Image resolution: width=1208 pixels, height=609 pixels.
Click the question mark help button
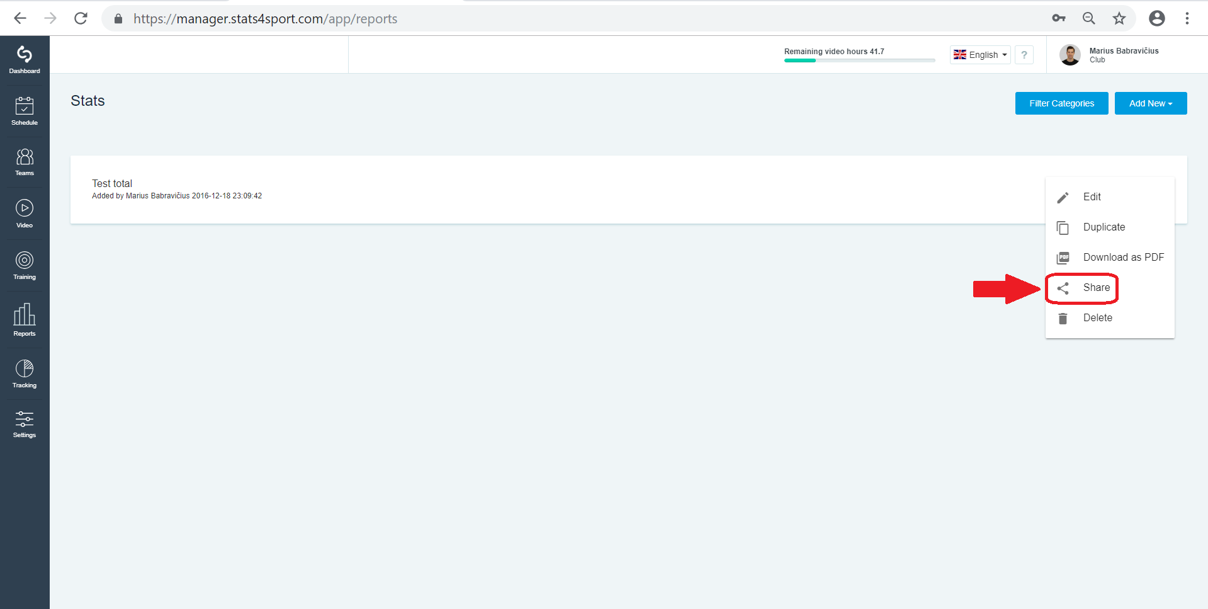[1024, 55]
